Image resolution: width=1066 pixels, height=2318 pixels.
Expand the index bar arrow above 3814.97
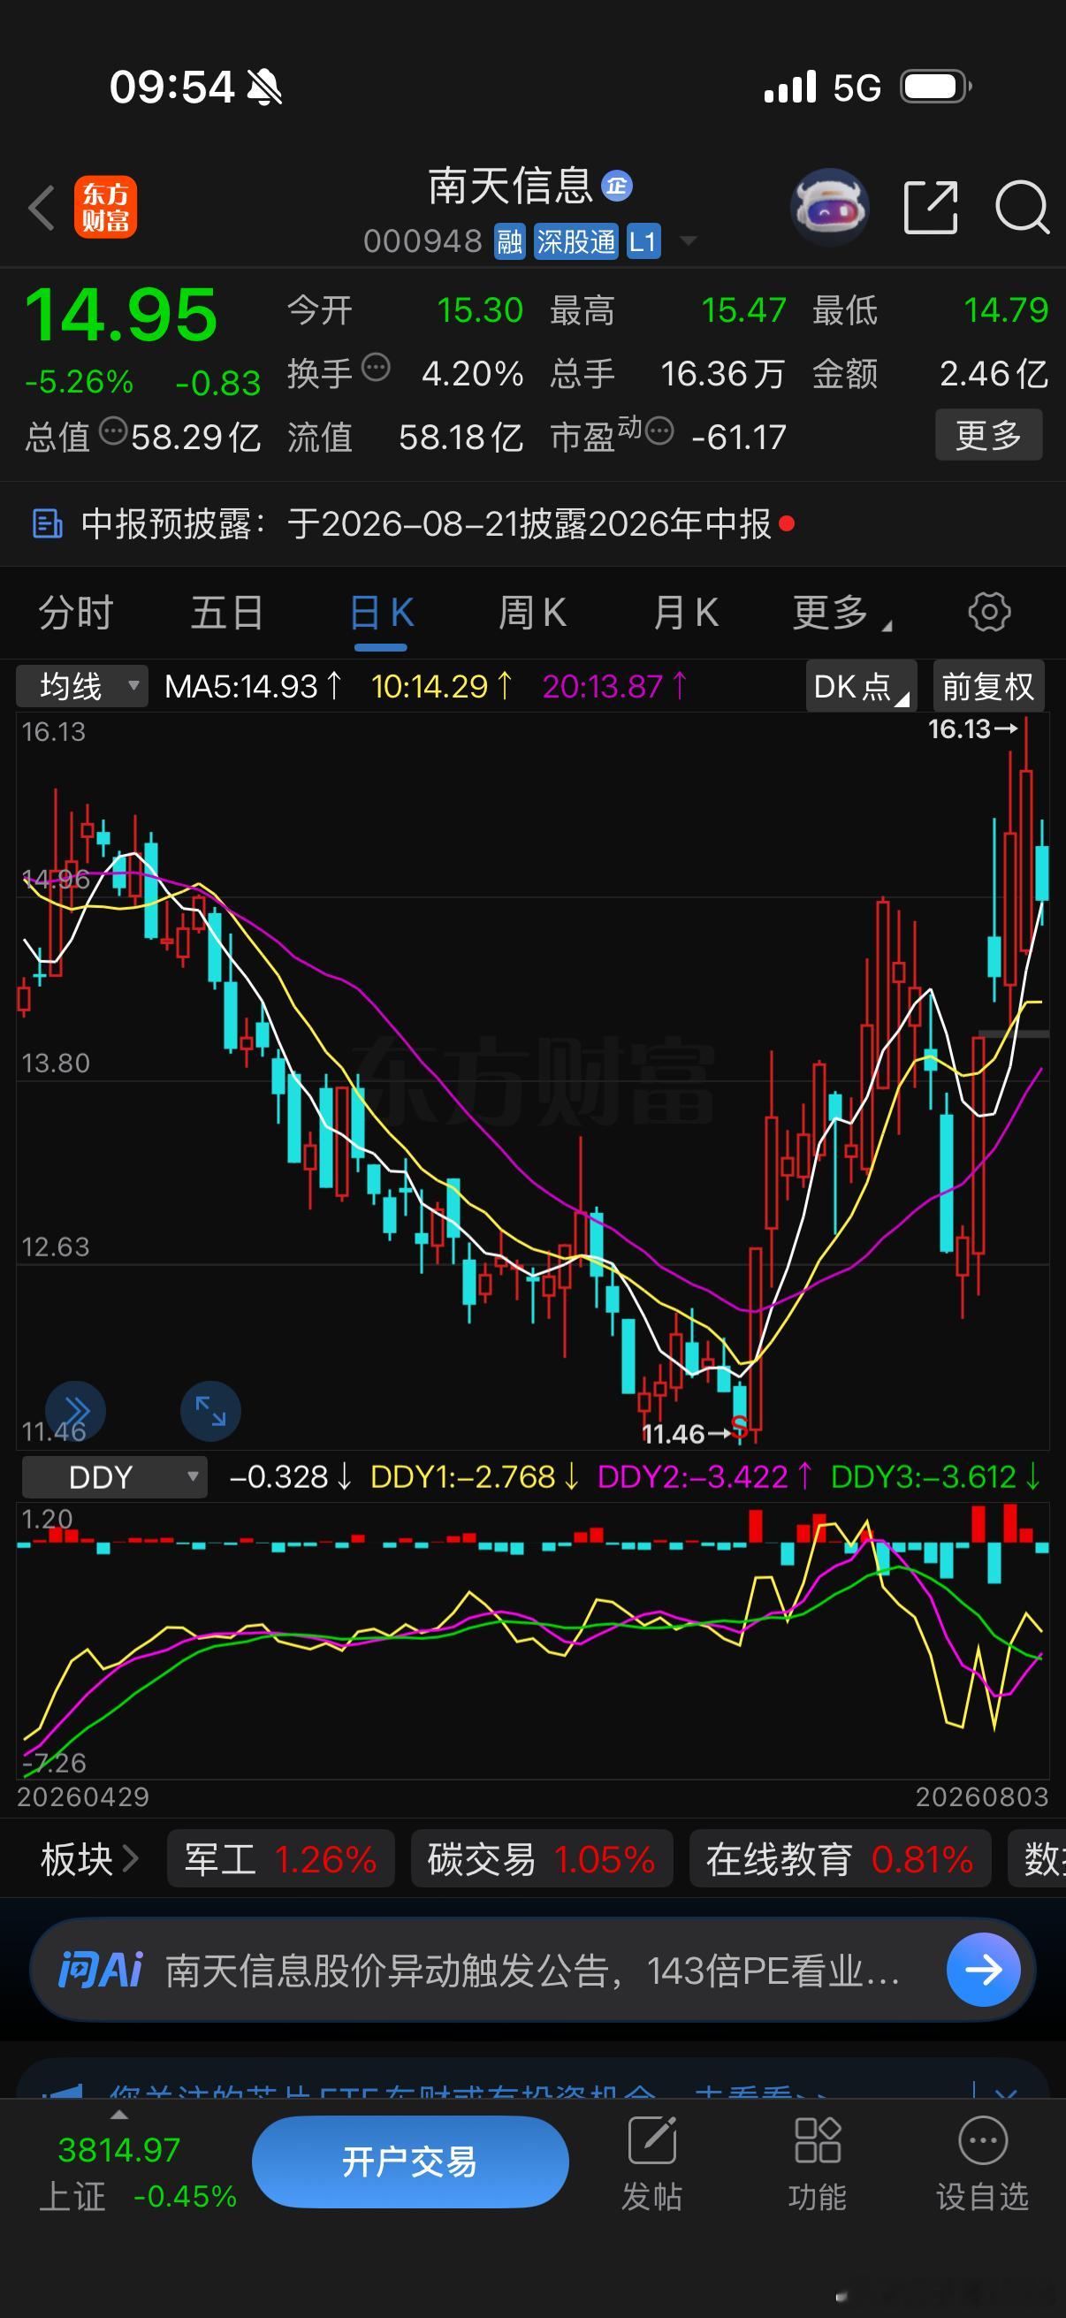click(x=118, y=2116)
